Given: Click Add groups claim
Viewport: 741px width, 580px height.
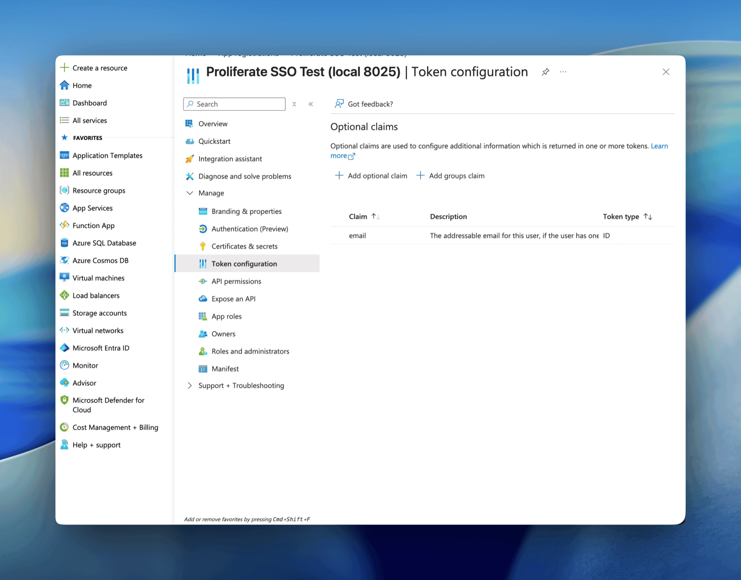Looking at the screenshot, I should (x=450, y=176).
